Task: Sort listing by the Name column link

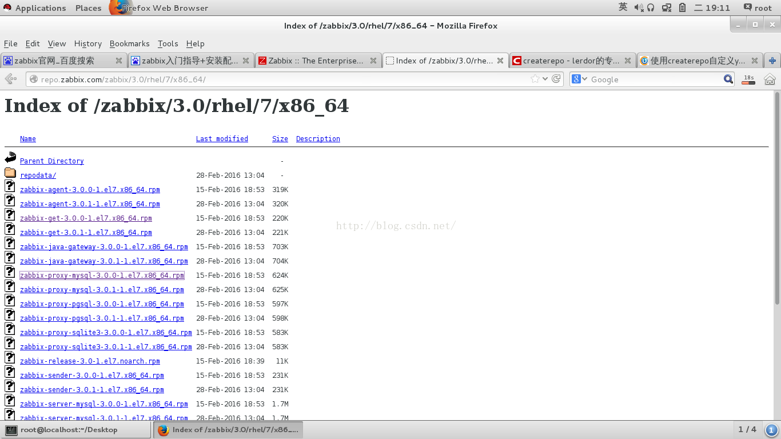Action: click(x=28, y=139)
